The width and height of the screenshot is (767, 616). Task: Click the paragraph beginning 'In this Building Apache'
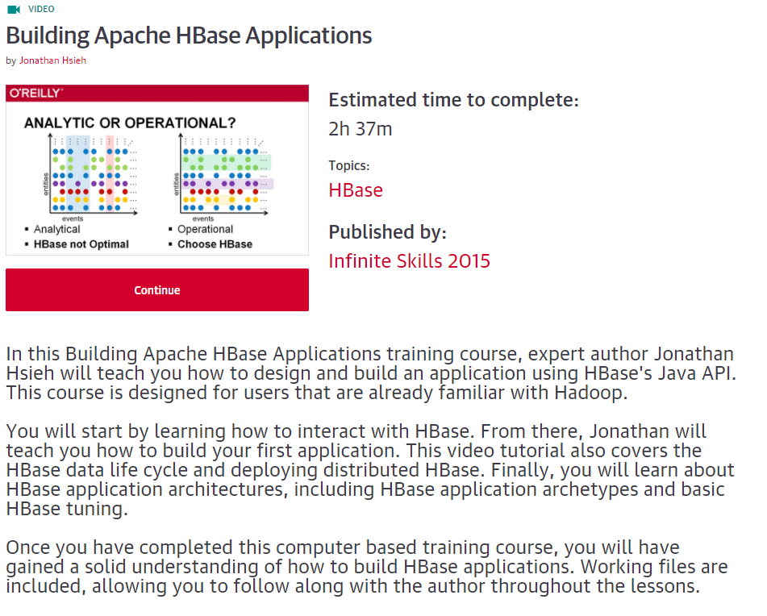pos(372,373)
